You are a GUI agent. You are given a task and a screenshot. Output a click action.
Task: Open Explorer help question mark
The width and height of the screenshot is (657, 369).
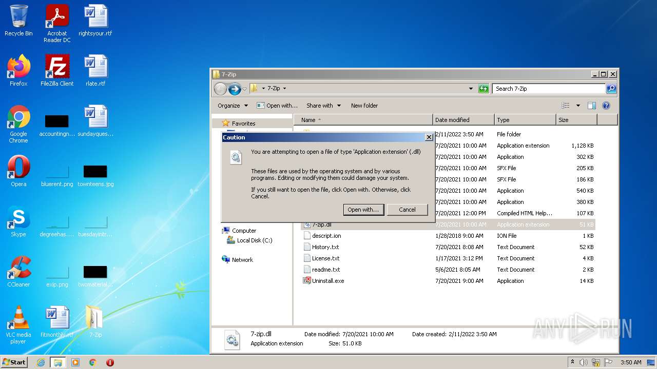click(x=606, y=106)
